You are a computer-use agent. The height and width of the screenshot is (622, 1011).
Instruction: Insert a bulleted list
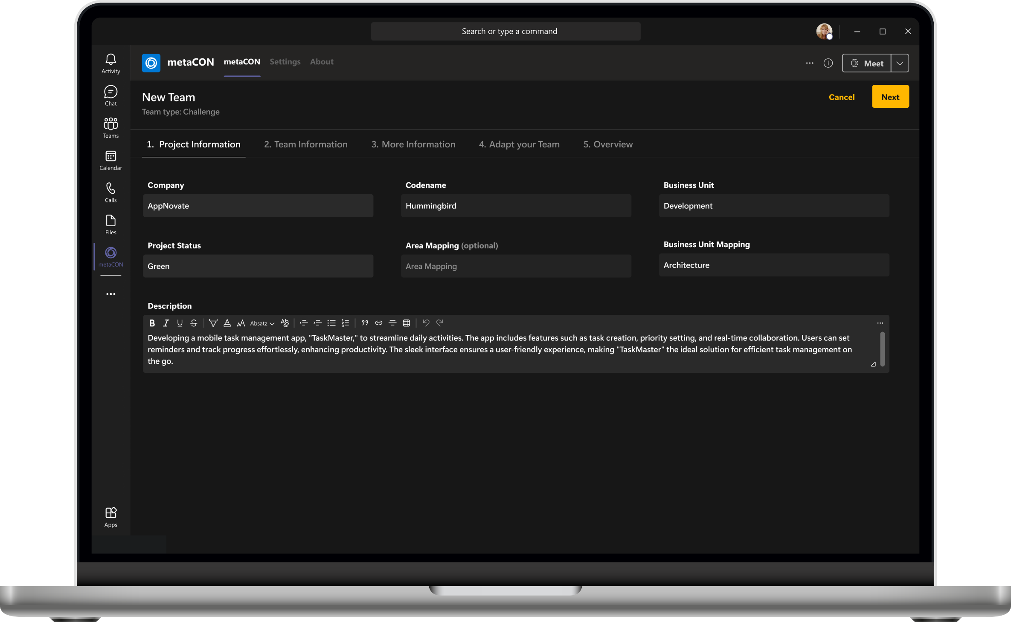pos(331,323)
